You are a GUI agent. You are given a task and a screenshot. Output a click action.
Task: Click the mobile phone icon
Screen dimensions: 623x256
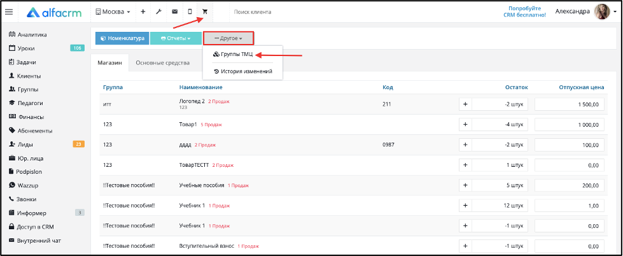click(x=190, y=12)
